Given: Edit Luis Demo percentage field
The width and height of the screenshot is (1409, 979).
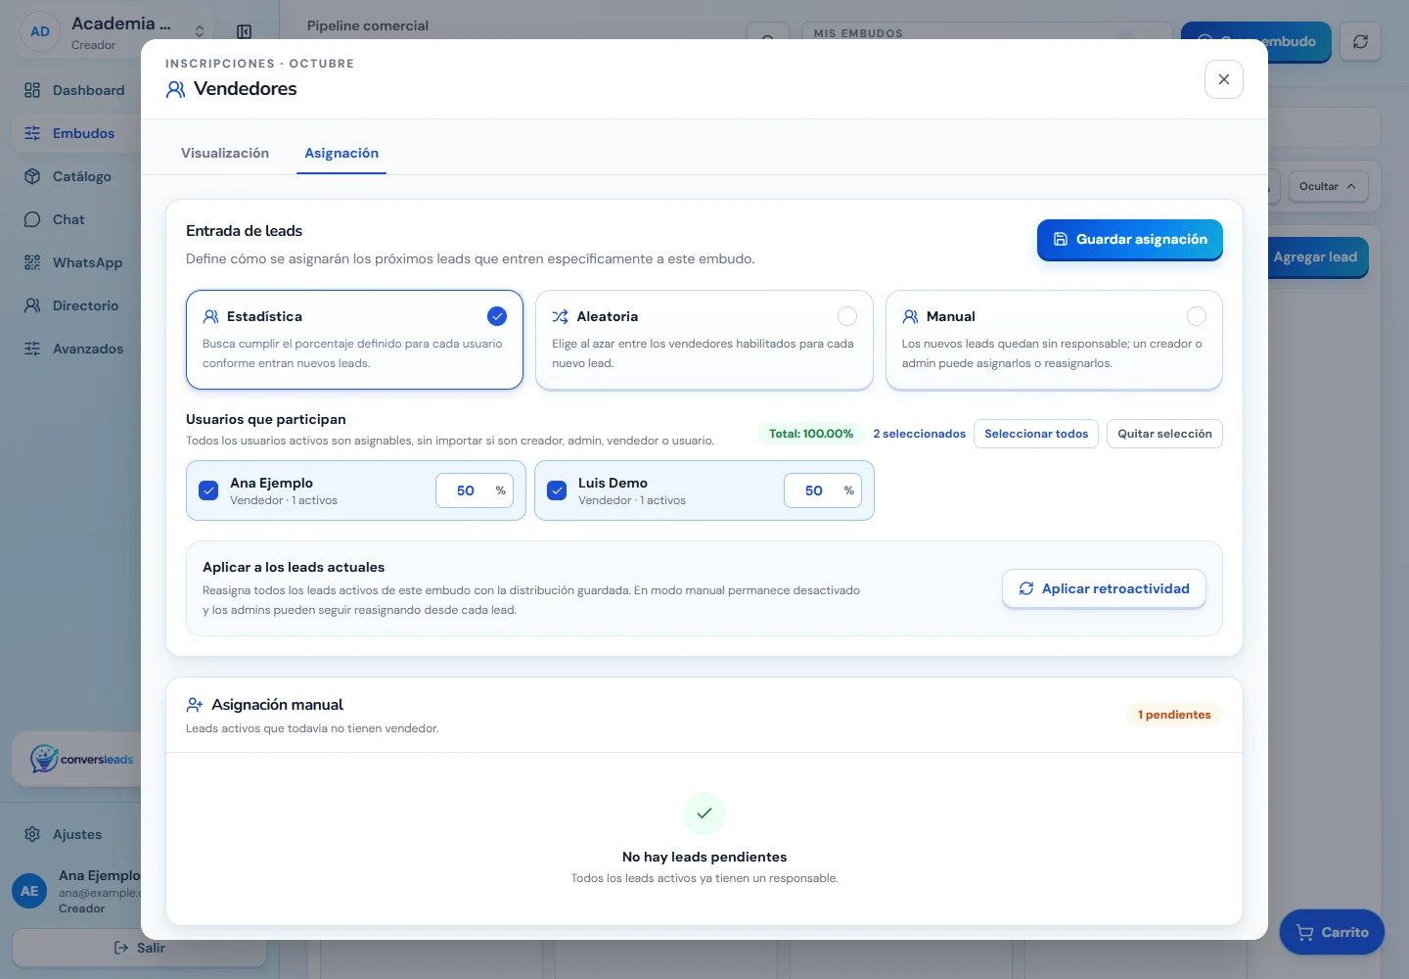Looking at the screenshot, I should coord(823,490).
